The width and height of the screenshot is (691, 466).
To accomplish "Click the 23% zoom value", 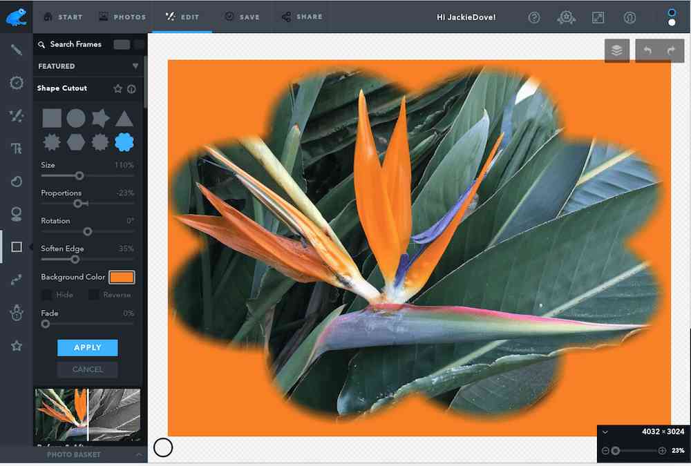I will point(678,451).
